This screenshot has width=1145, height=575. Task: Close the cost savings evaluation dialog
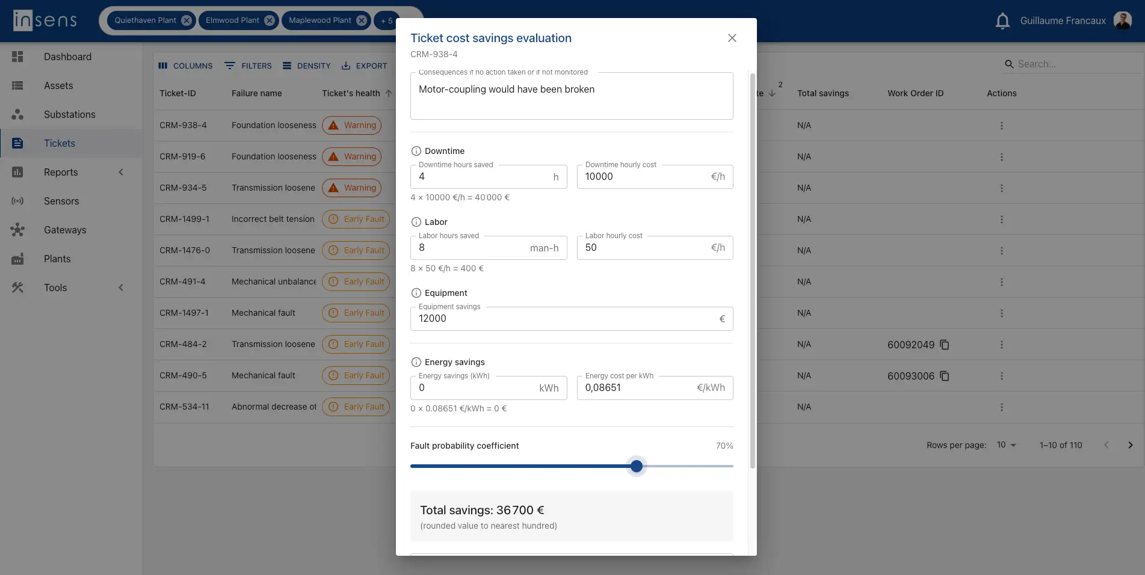tap(732, 38)
